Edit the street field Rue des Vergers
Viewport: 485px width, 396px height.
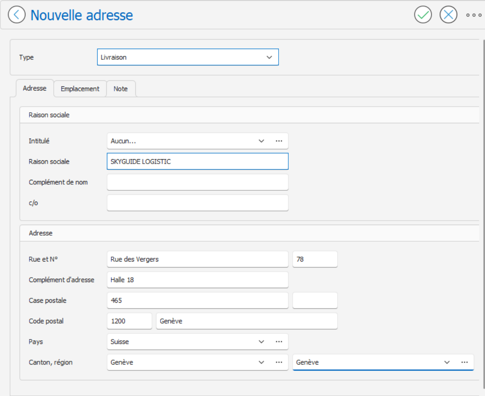tap(198, 259)
